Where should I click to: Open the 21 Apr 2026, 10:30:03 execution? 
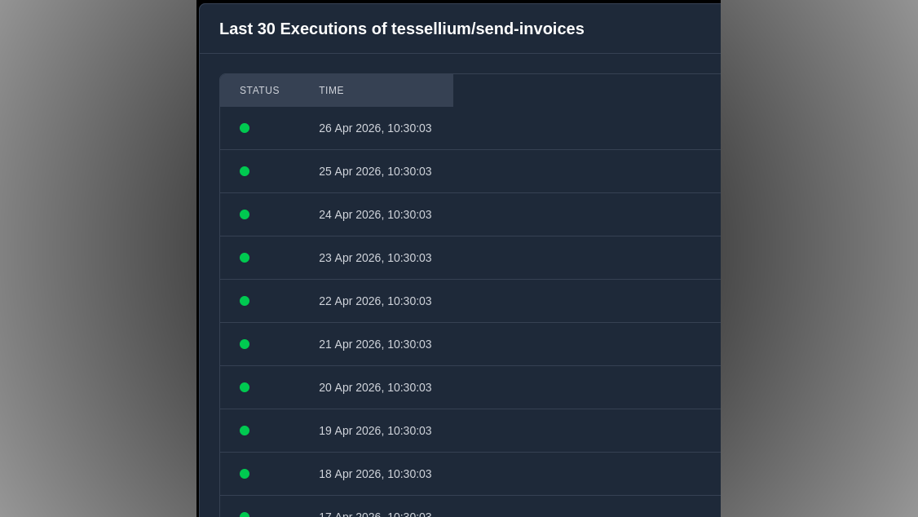375,344
